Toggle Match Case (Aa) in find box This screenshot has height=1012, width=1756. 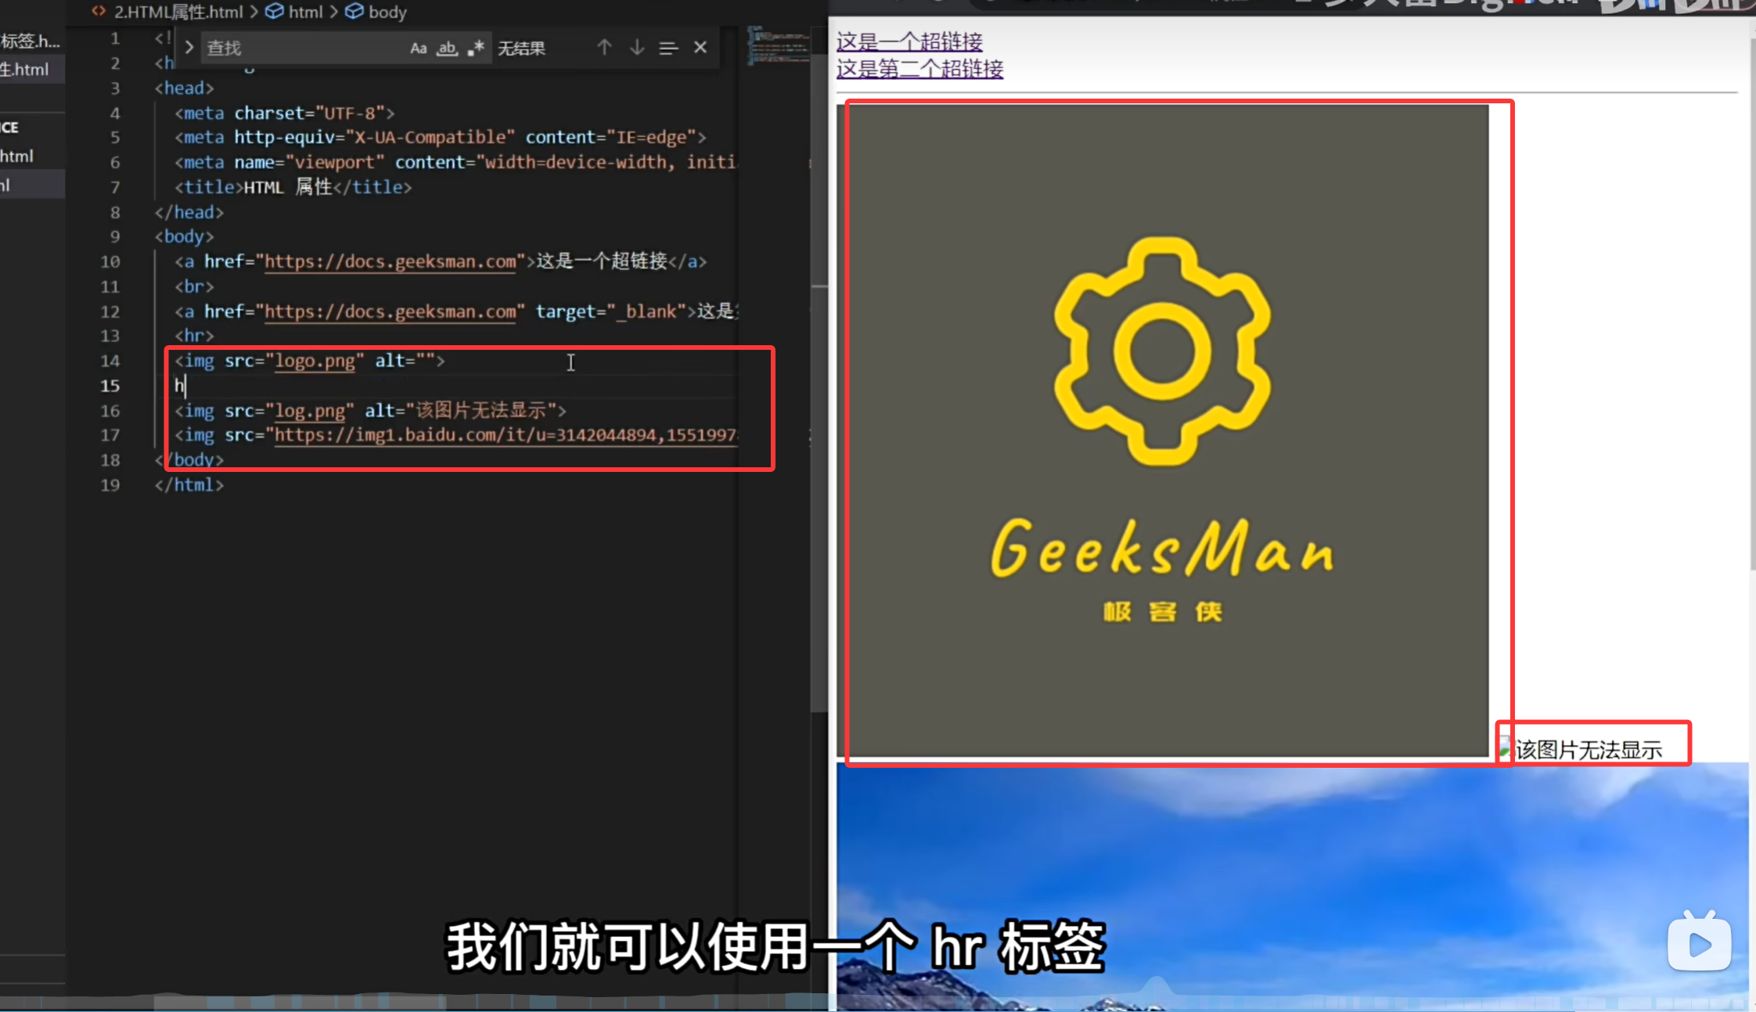pyautogui.click(x=418, y=49)
